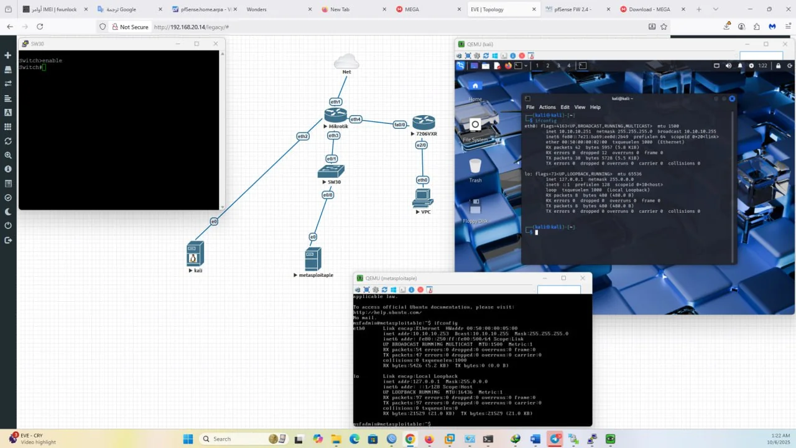
Task: Open the Actions menu in the Kali terminal
Action: click(x=547, y=107)
